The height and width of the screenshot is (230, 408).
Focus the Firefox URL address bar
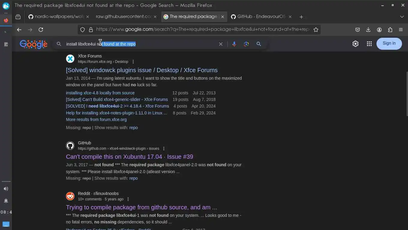pos(203,29)
